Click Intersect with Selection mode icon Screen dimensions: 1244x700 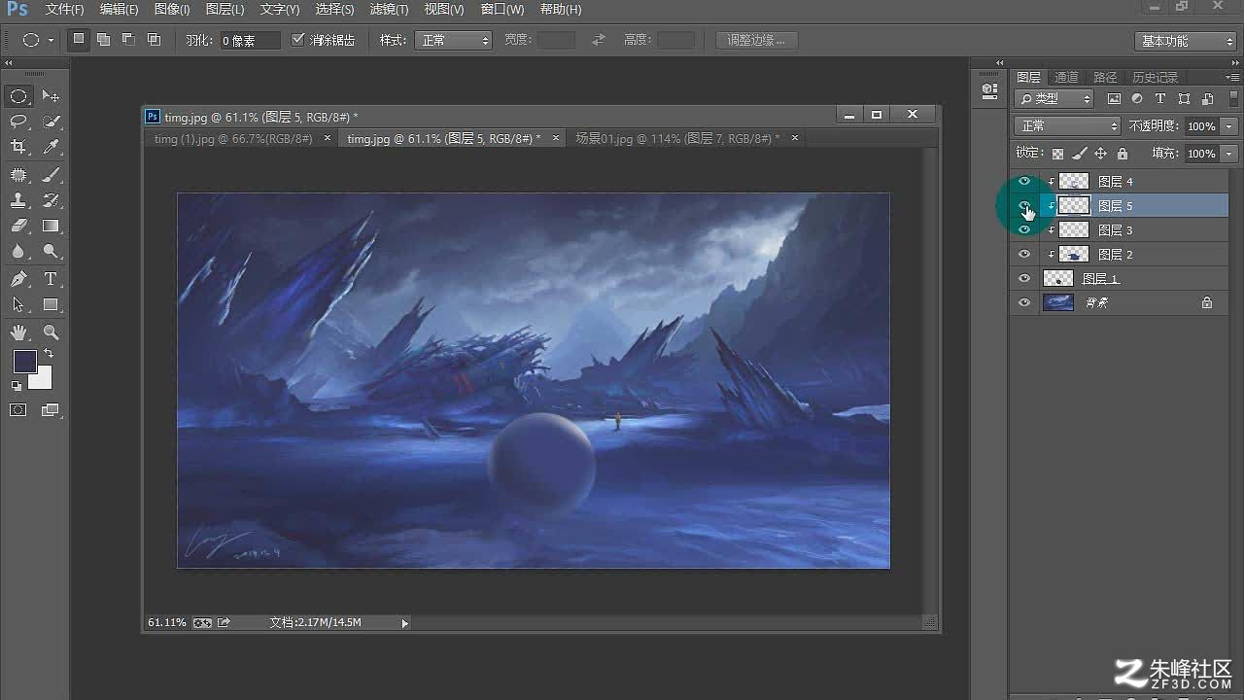pos(154,40)
